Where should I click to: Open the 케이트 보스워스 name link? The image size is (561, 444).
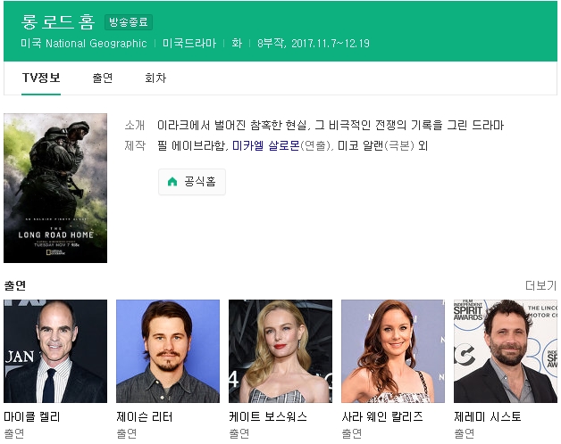[x=268, y=417]
